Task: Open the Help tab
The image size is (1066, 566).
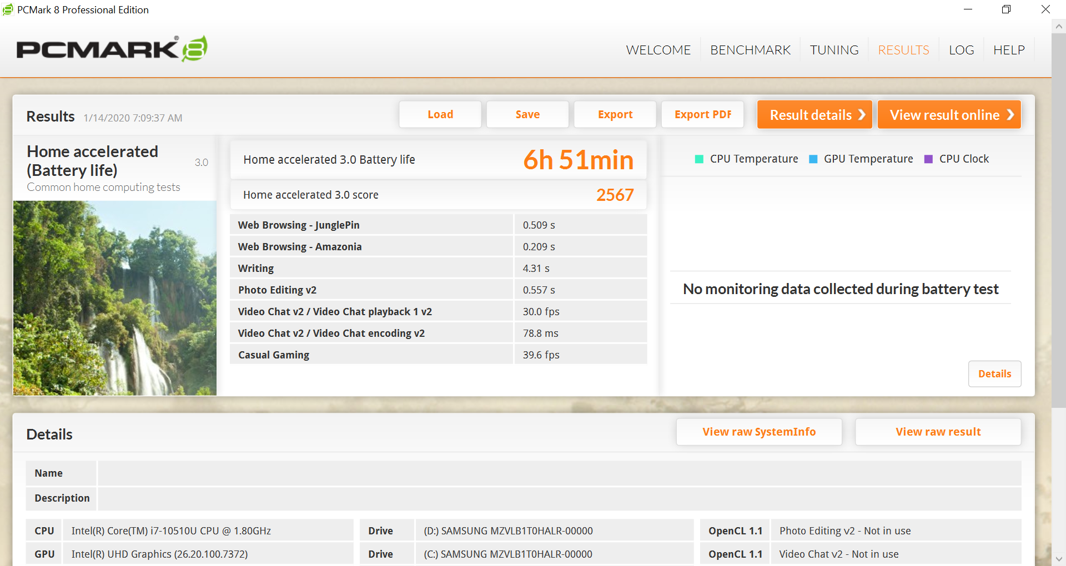Action: [1009, 50]
